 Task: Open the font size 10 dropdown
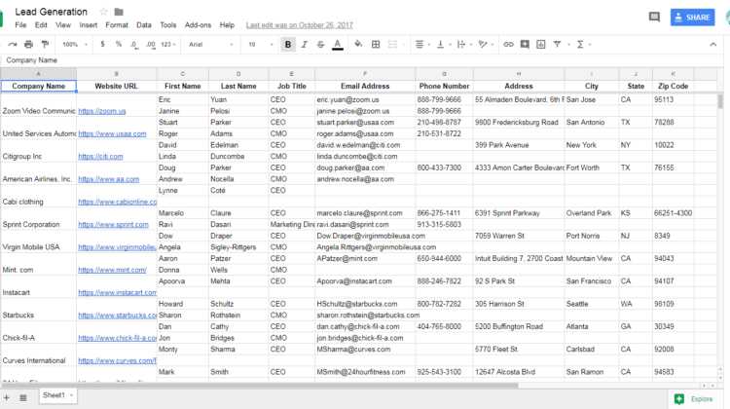pyautogui.click(x=260, y=44)
